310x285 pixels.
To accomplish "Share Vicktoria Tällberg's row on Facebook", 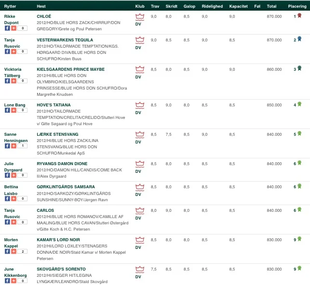I will 7,81.
